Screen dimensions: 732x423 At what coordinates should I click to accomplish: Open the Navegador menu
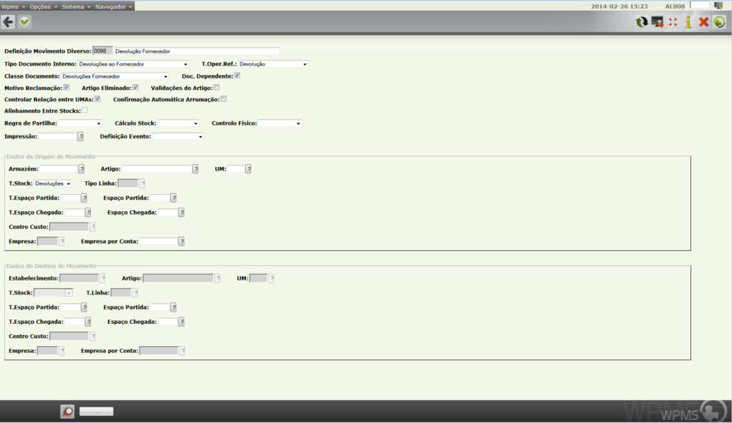(114, 6)
